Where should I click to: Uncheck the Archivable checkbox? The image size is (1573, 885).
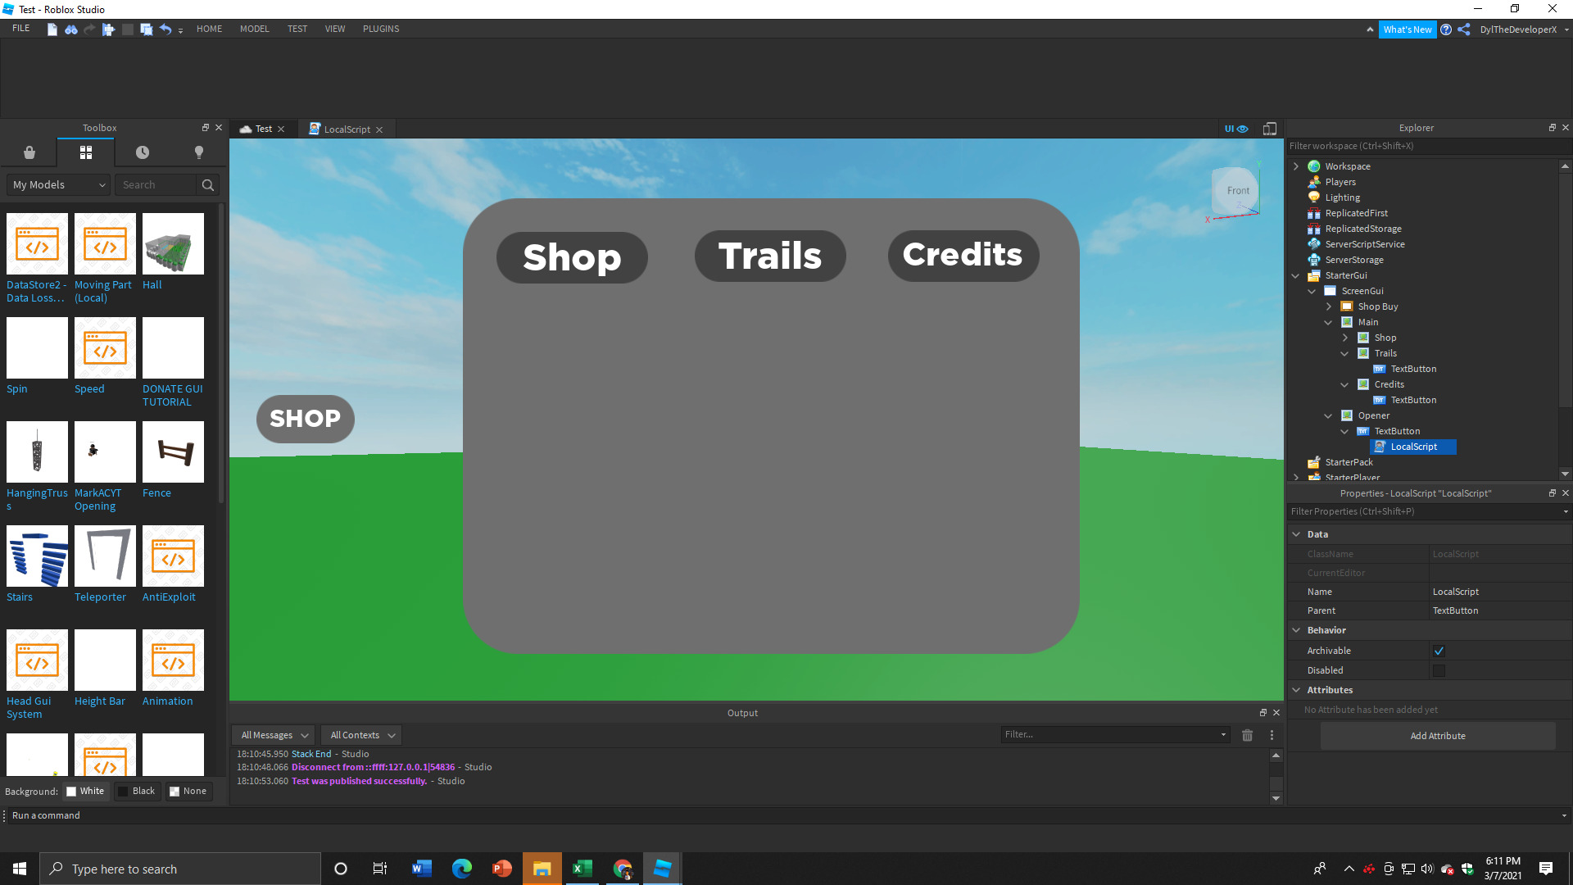[x=1439, y=651]
